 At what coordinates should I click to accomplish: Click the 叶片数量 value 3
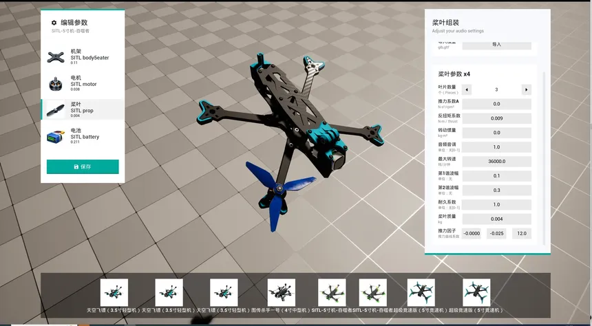(496, 89)
